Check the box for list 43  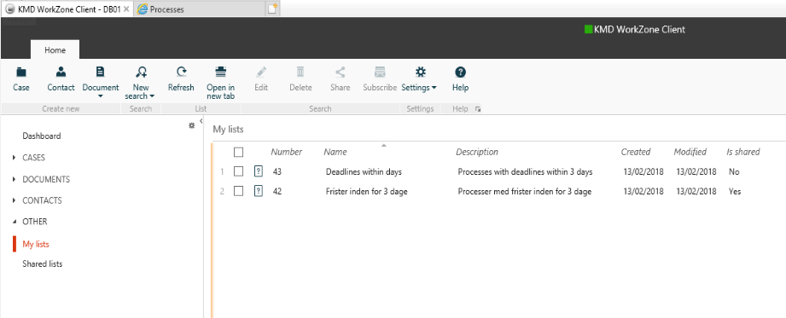pyautogui.click(x=239, y=171)
